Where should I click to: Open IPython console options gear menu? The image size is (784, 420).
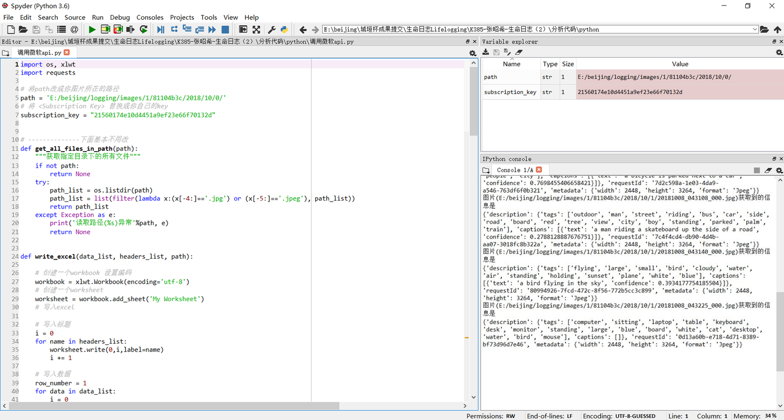pyautogui.click(x=779, y=170)
